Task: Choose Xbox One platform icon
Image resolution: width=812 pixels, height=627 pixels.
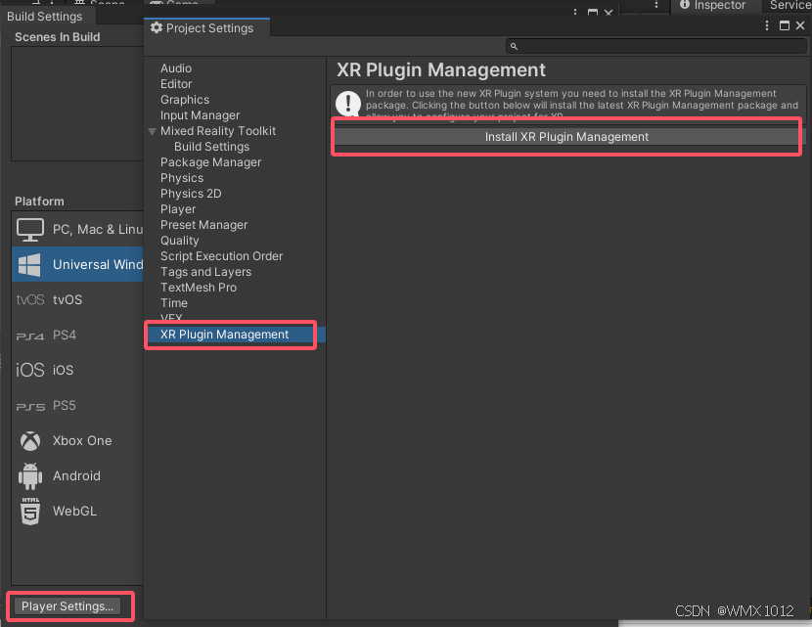Action: tap(30, 441)
